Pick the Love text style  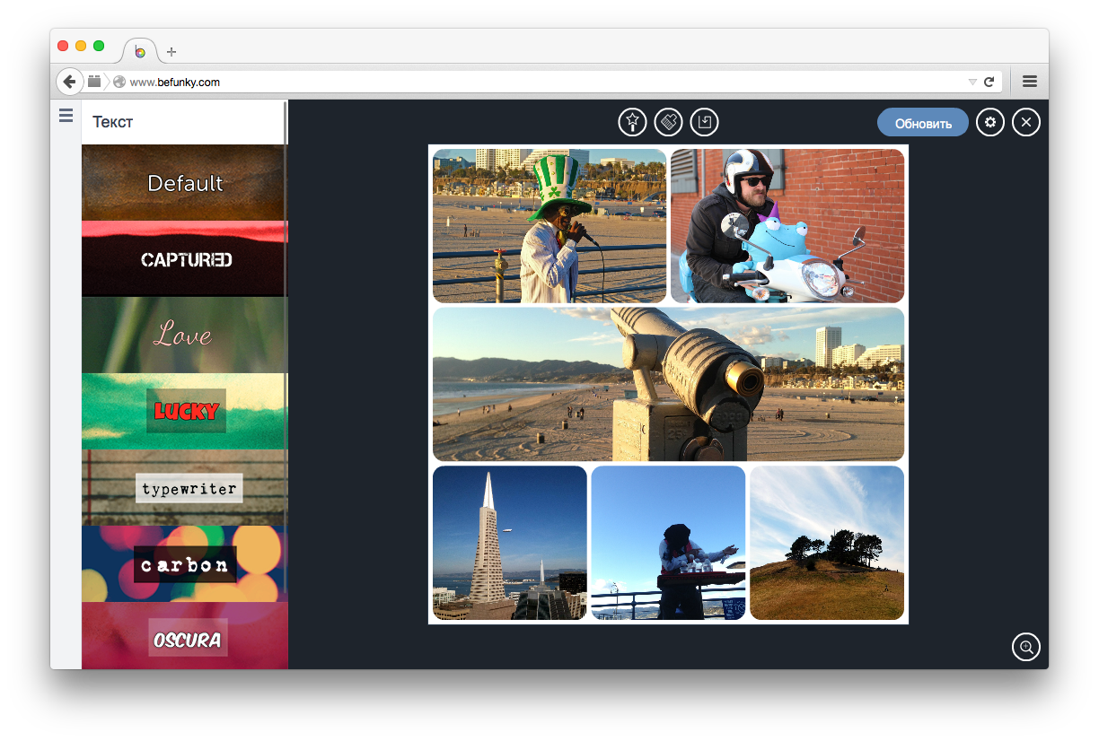tap(185, 336)
